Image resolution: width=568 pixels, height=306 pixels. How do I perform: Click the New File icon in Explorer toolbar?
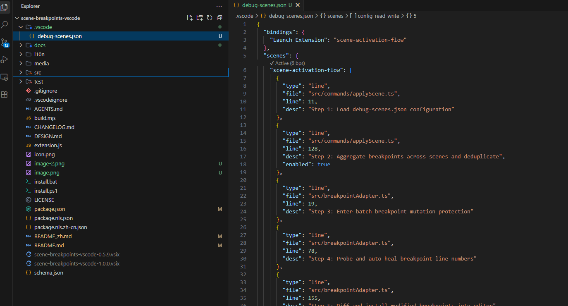190,18
